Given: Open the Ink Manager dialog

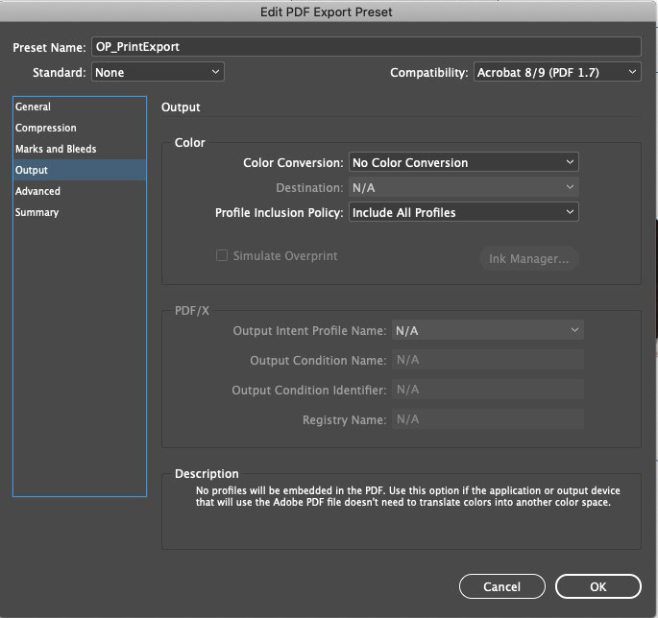Looking at the screenshot, I should [528, 258].
